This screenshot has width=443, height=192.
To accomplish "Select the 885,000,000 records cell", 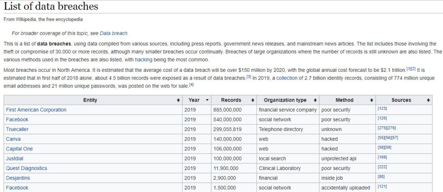I will point(234,110).
